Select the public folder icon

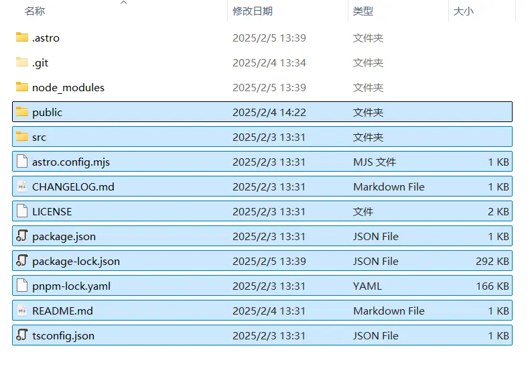[x=22, y=112]
